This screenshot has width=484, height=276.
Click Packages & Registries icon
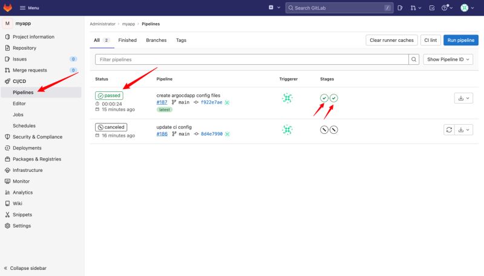click(x=7, y=159)
